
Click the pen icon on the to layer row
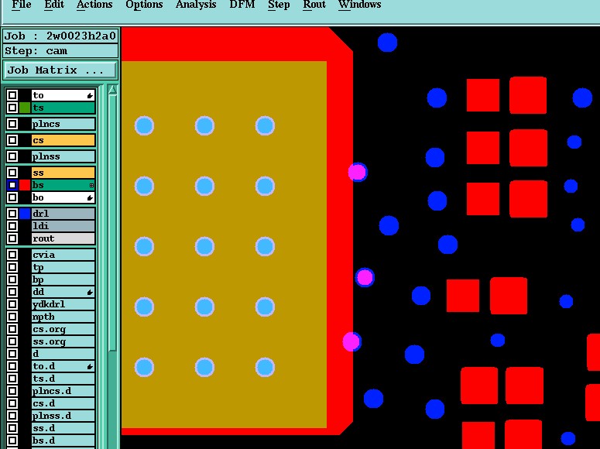(x=90, y=95)
